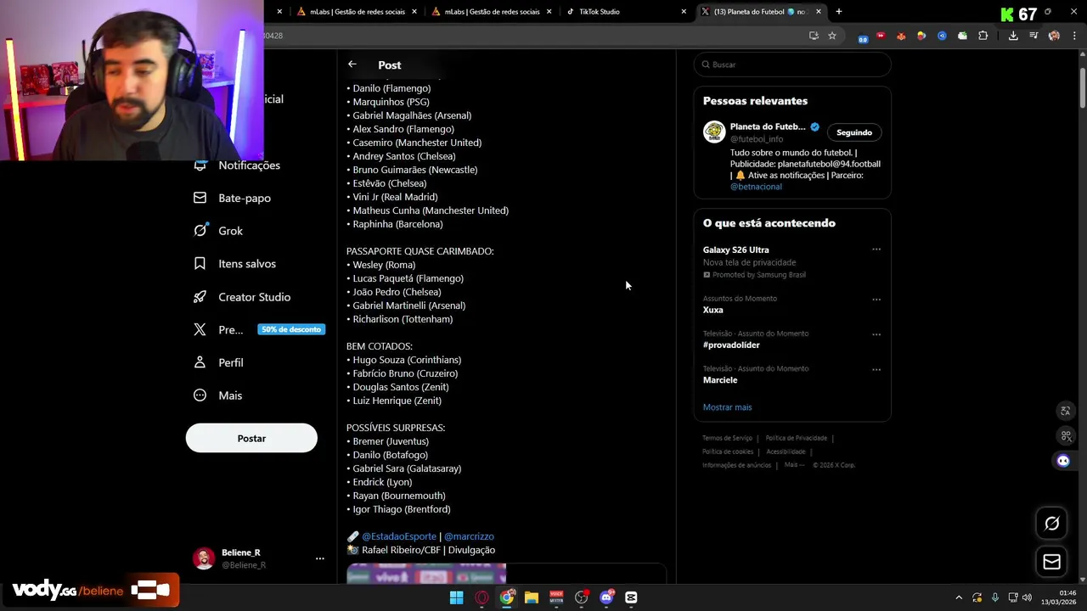Viewport: 1087px width, 611px height.
Task: Show hidden system tray icons
Action: (x=959, y=597)
